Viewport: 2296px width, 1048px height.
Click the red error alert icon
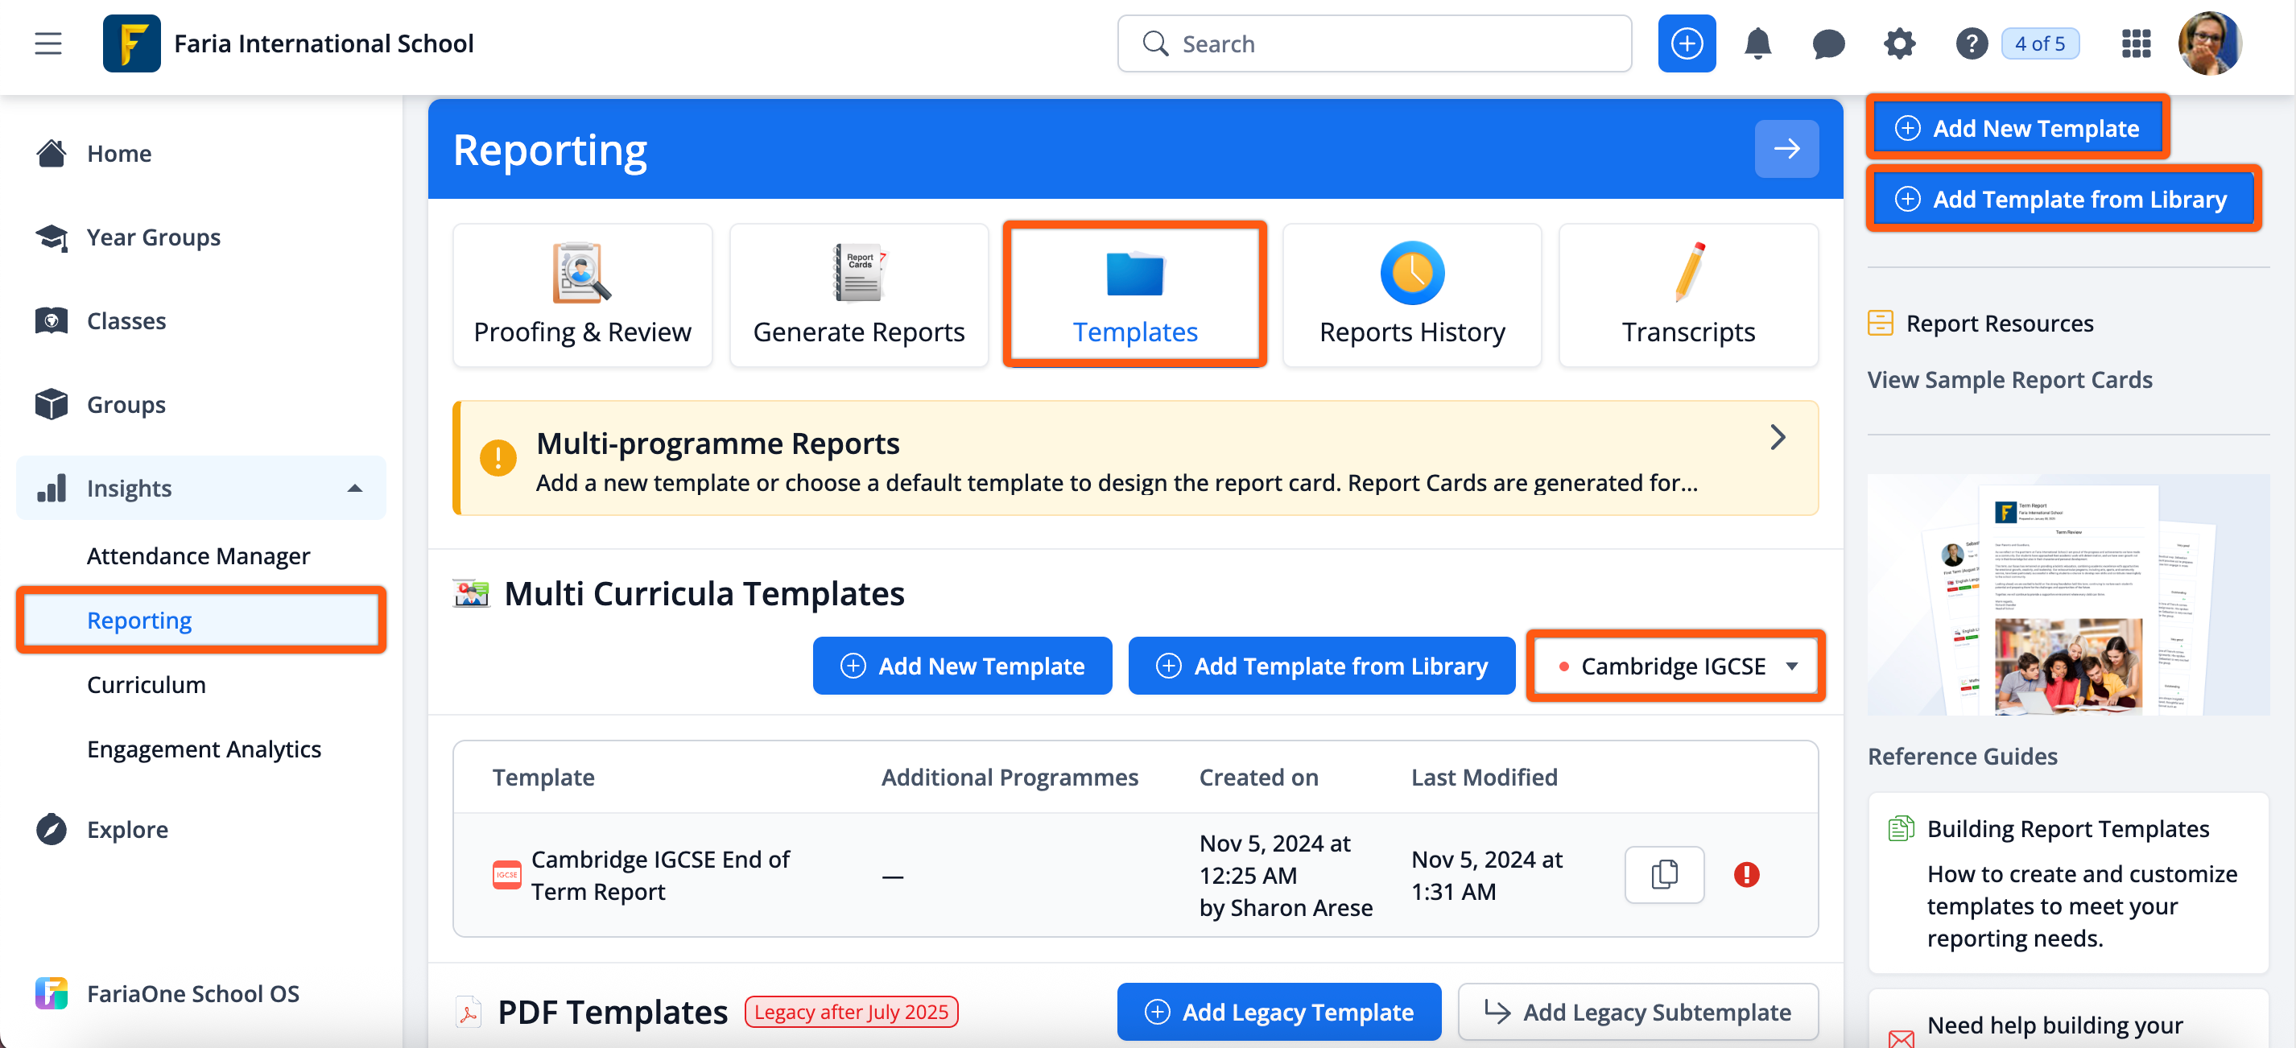[x=1746, y=874]
